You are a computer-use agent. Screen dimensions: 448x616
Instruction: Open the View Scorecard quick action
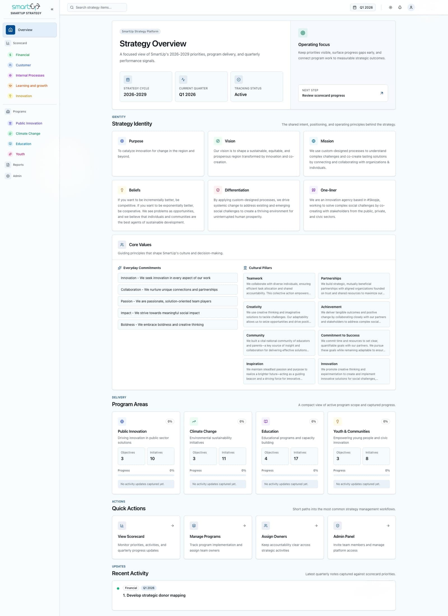[x=146, y=537]
